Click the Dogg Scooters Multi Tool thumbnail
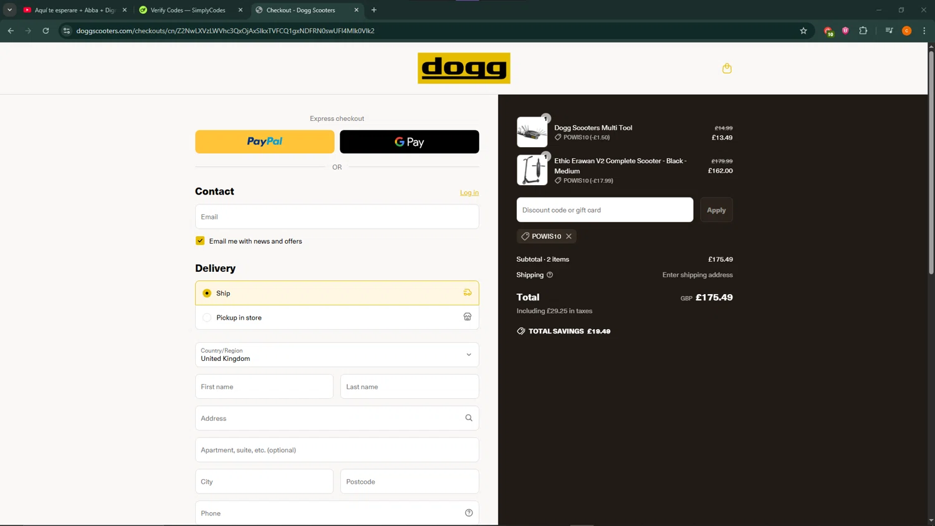 pyautogui.click(x=532, y=132)
